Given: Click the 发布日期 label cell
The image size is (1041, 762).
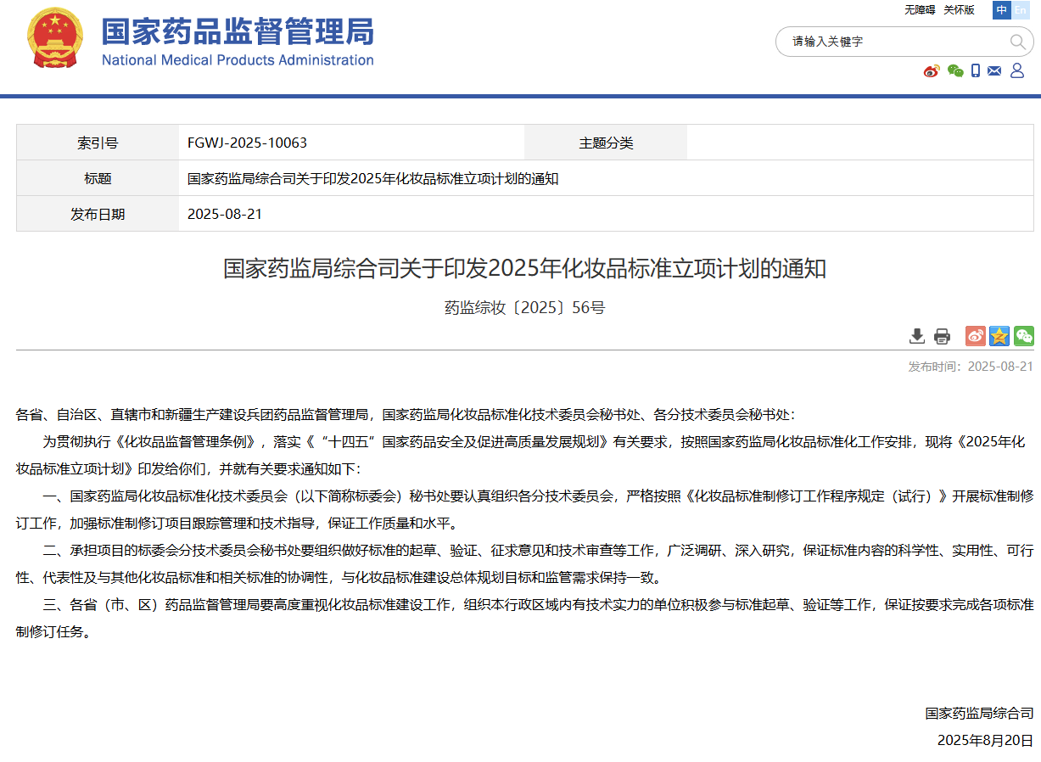Looking at the screenshot, I should [98, 214].
